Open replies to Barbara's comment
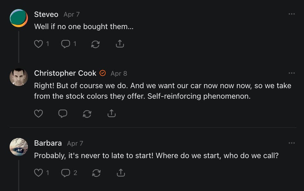 66,173
